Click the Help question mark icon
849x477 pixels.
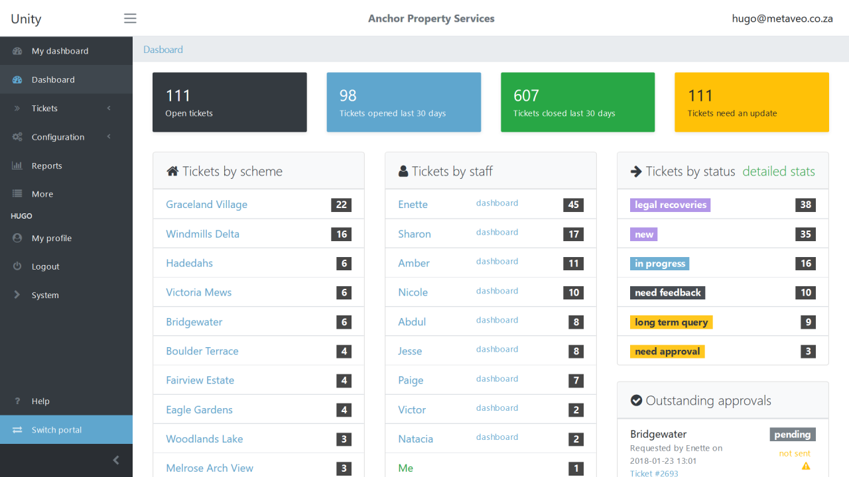point(17,401)
